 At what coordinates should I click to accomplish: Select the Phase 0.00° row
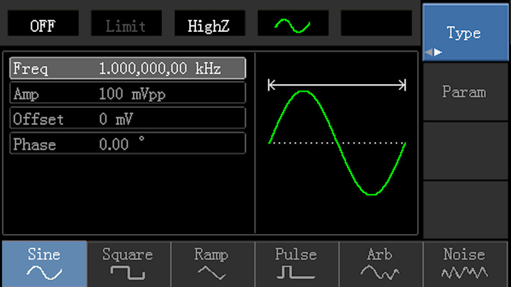coord(127,144)
